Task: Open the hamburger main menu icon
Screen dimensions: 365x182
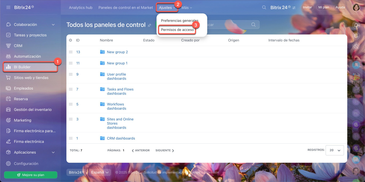Action: (8, 7)
